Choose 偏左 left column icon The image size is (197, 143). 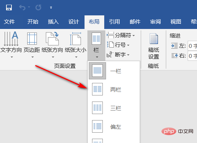click(97, 127)
